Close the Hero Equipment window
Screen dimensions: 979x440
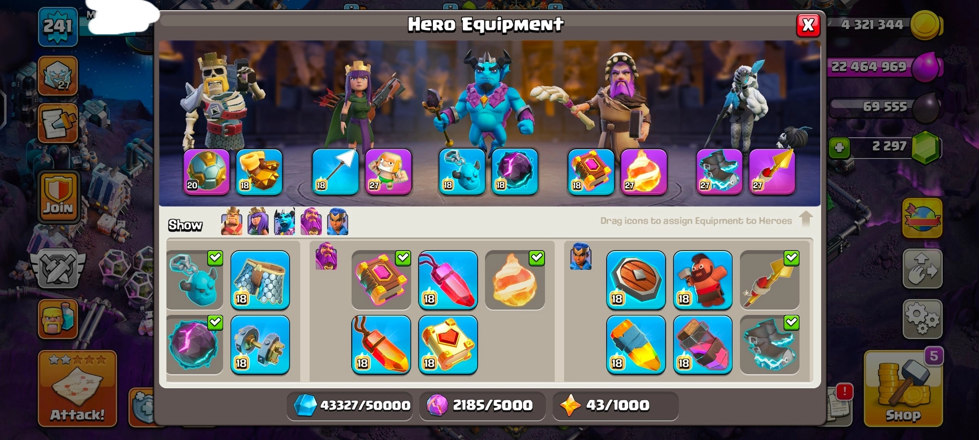pyautogui.click(x=808, y=25)
